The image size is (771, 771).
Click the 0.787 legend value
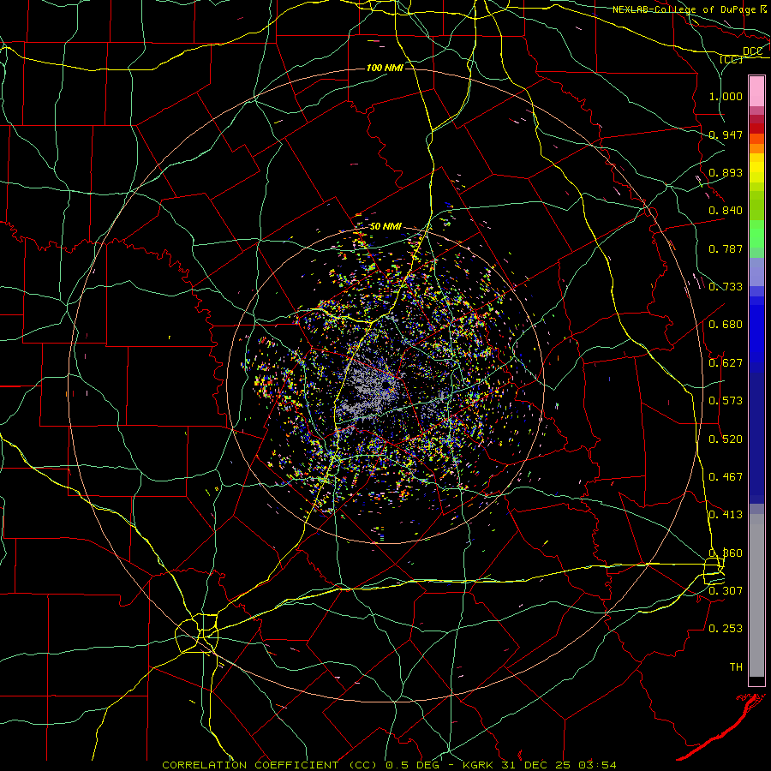(x=726, y=248)
